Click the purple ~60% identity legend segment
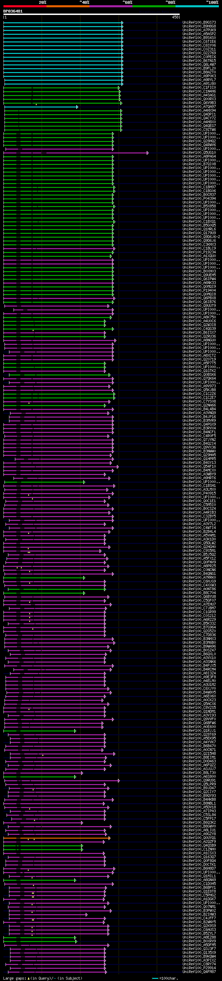Screen dimensions: 222x981 (x=111, y=6)
